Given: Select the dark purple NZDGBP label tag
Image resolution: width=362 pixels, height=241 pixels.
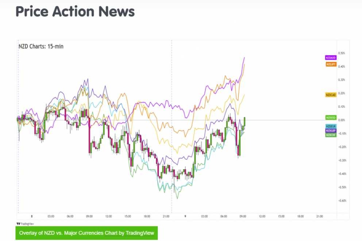Looking at the screenshot, I should click(x=331, y=131).
